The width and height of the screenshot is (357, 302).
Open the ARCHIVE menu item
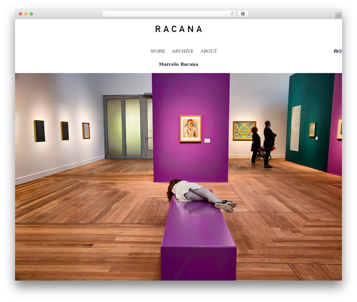pyautogui.click(x=183, y=51)
